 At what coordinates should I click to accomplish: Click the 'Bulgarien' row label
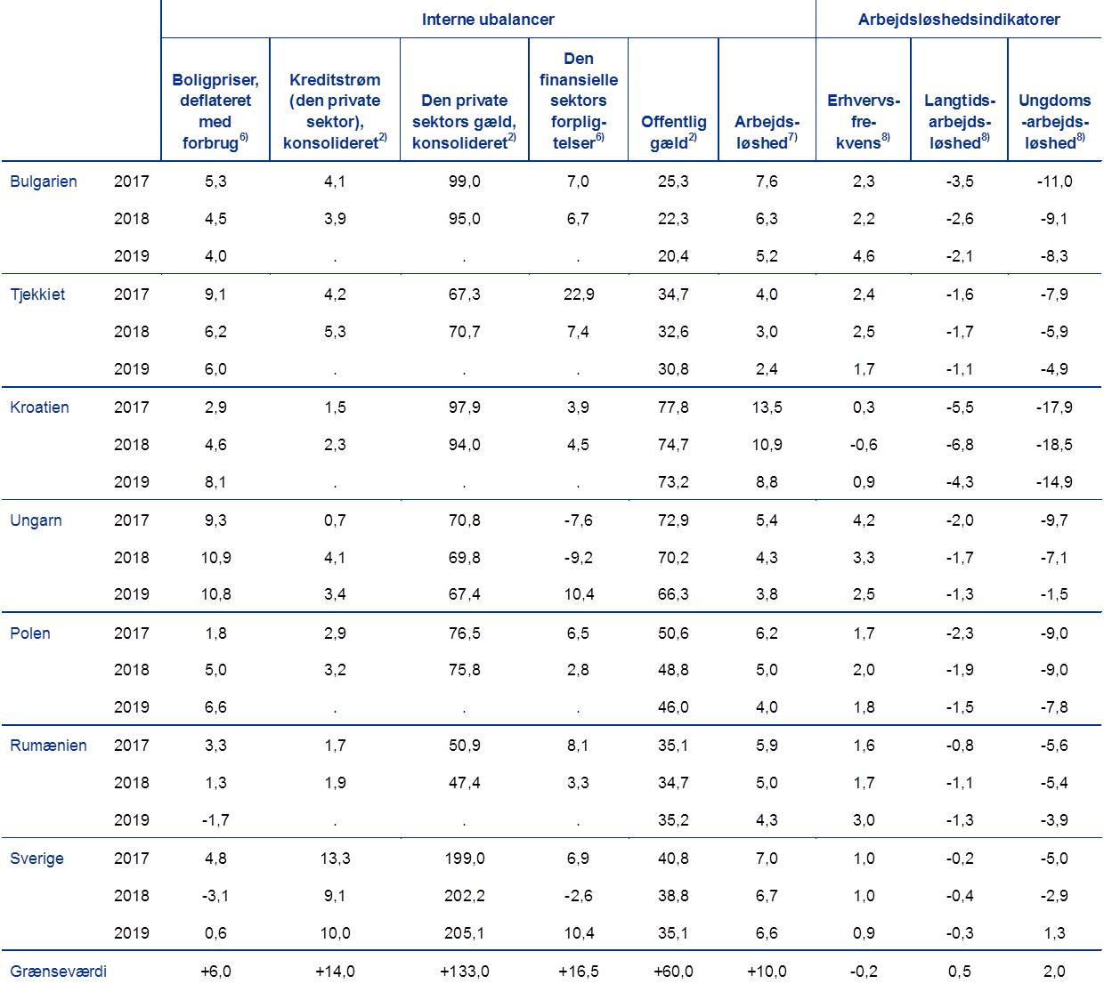pos(43,181)
